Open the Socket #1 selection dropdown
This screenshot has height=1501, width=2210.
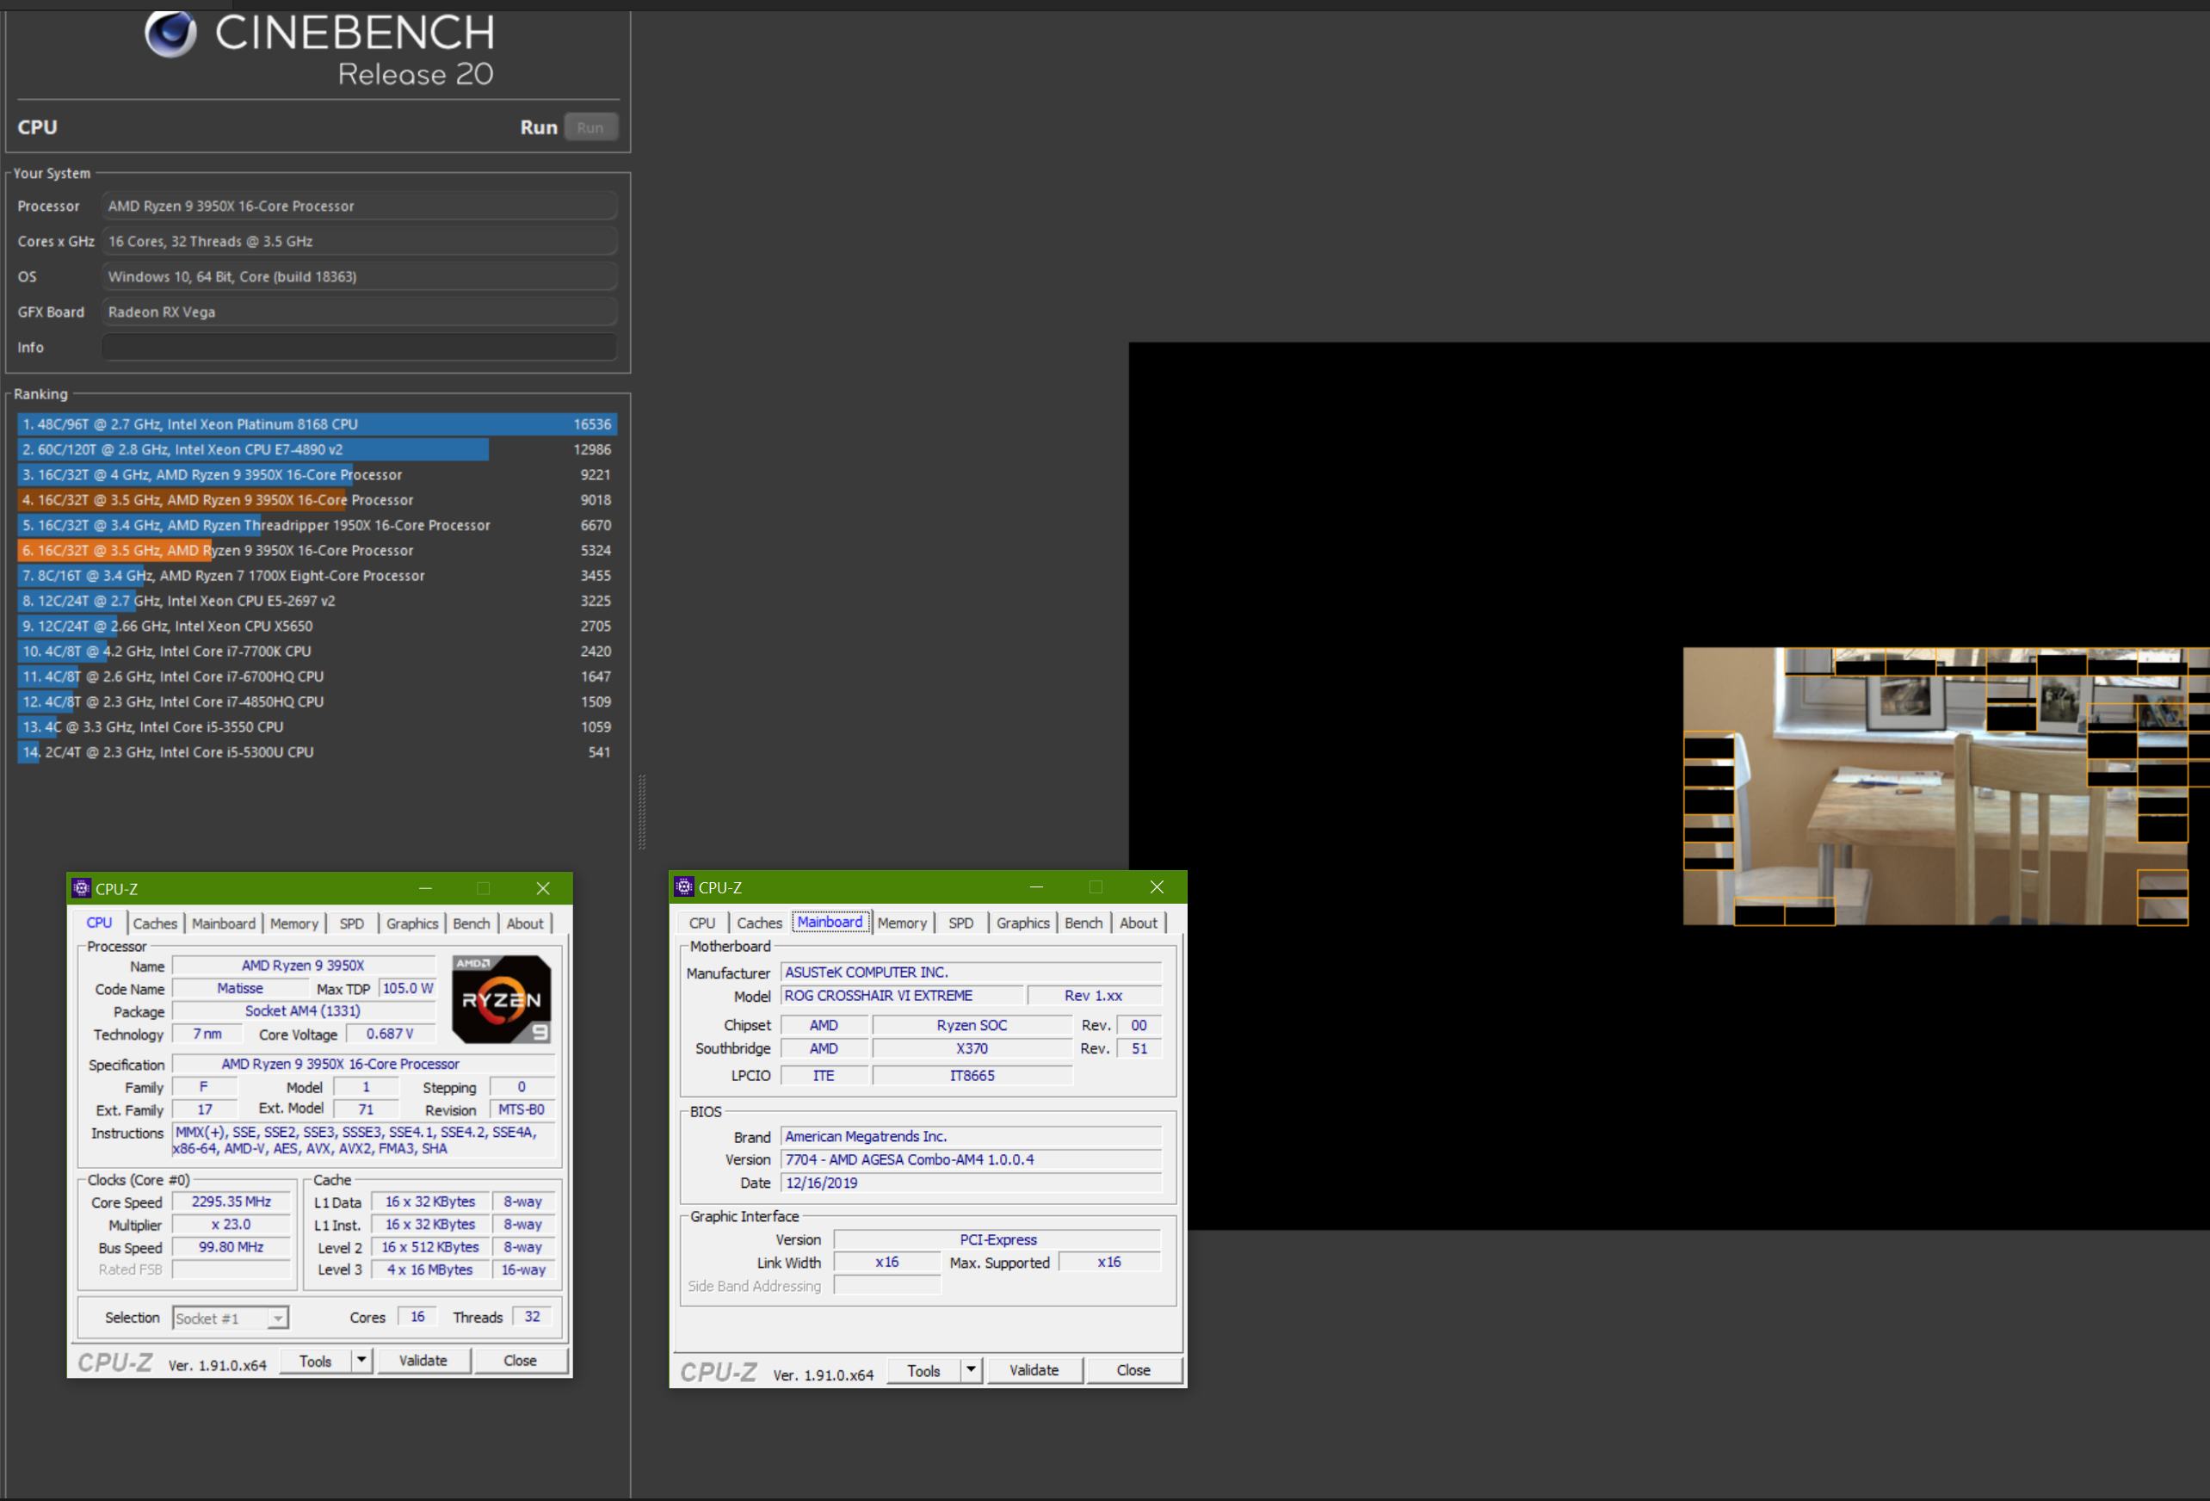230,1318
